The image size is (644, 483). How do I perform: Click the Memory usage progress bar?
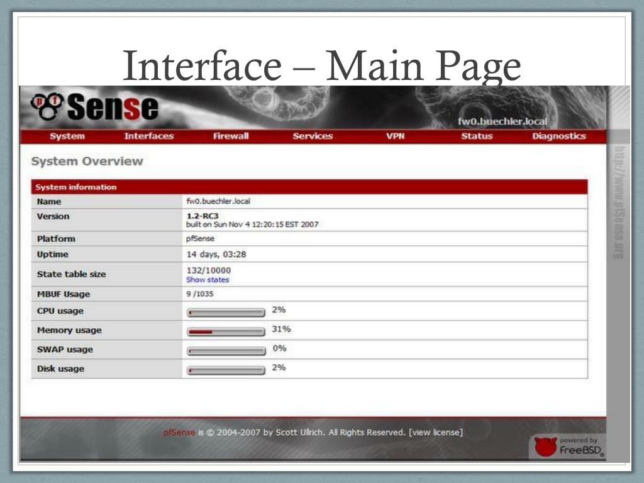[226, 331]
